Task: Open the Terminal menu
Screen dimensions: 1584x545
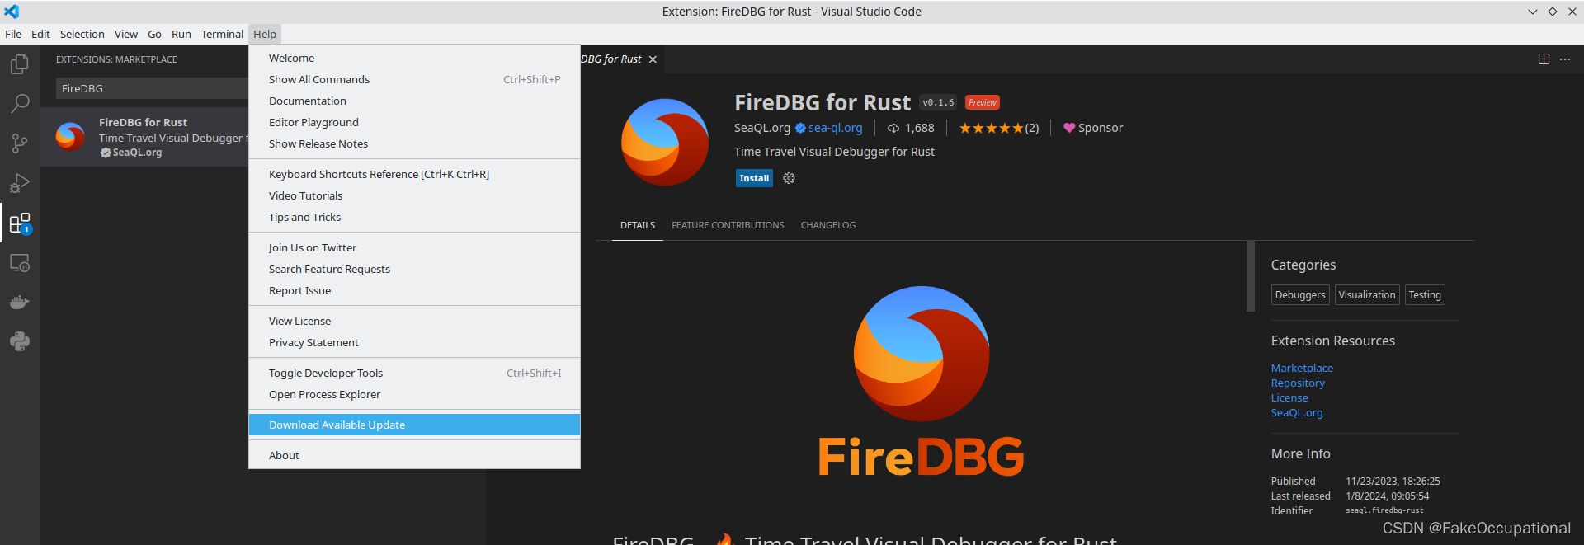Action: [222, 34]
